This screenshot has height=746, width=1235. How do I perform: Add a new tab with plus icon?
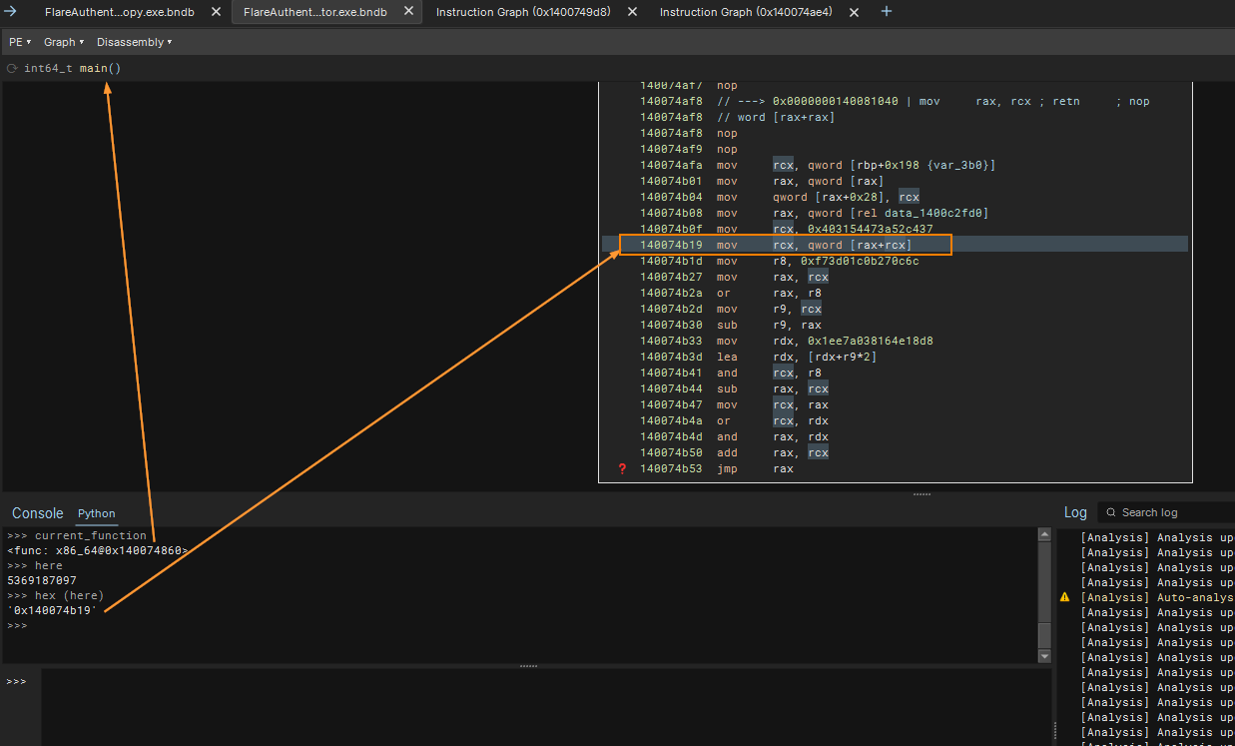(x=887, y=12)
